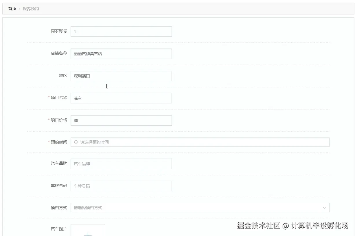
Task: Focus the 商家账号 input showing 1
Action: click(x=121, y=31)
